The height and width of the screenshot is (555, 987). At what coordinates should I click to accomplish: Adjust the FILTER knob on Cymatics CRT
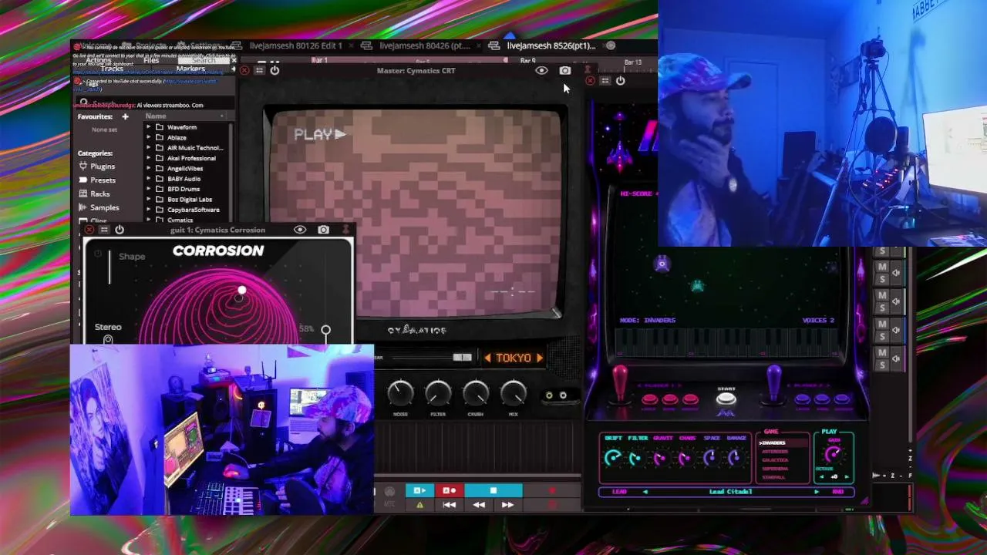tap(438, 394)
